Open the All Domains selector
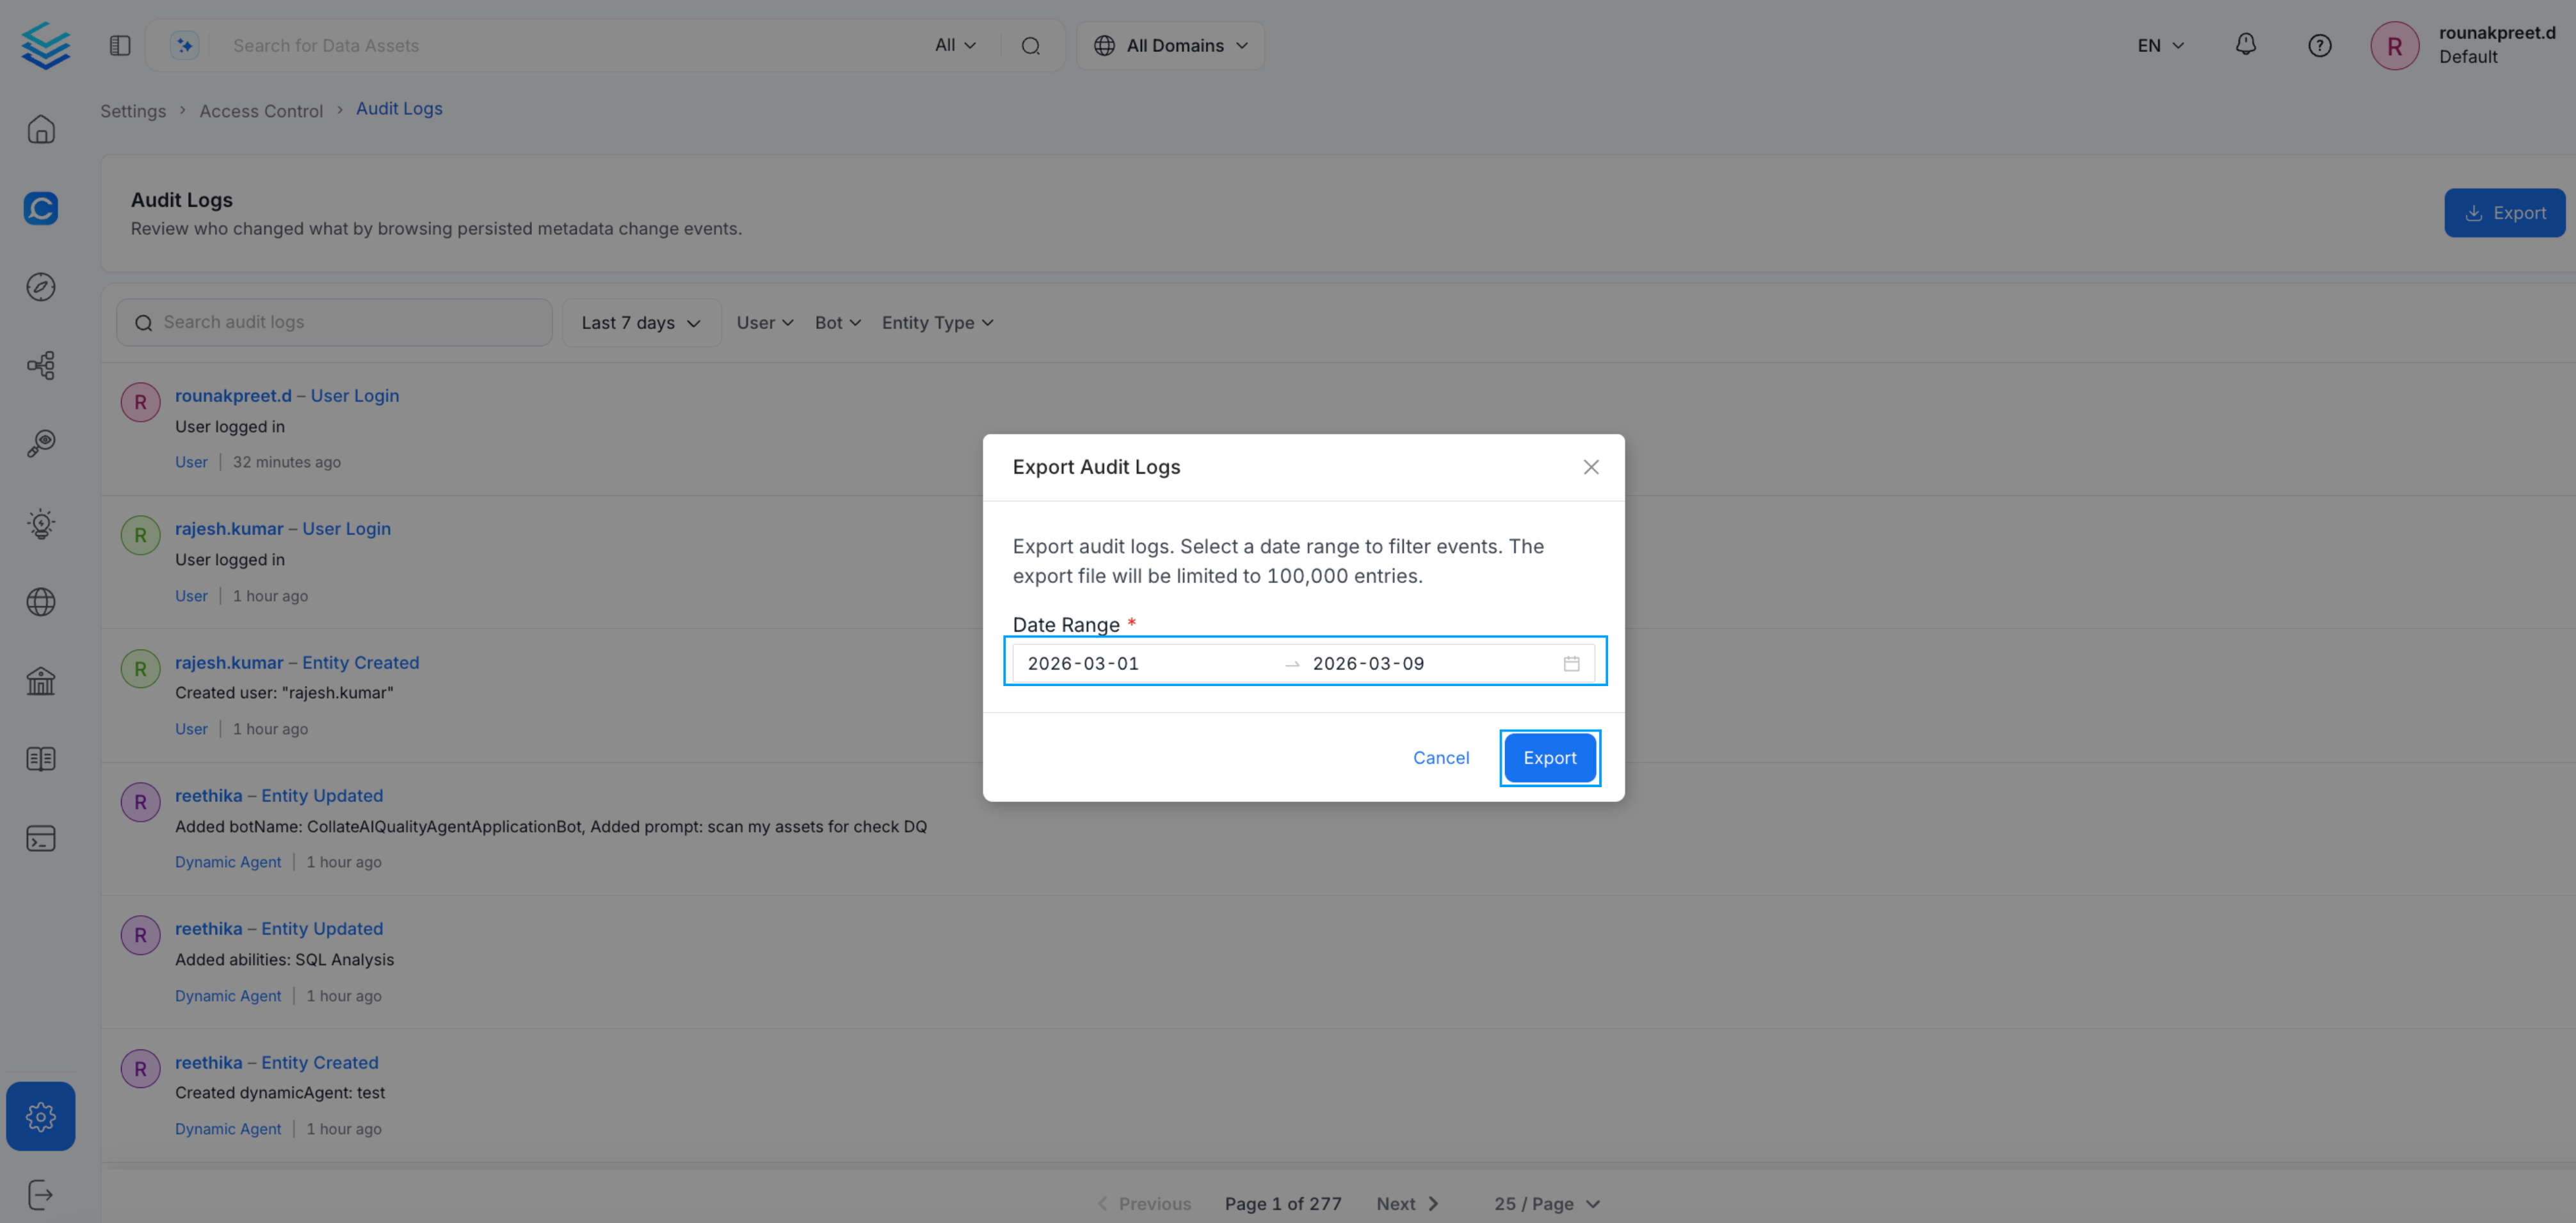 1170,45
